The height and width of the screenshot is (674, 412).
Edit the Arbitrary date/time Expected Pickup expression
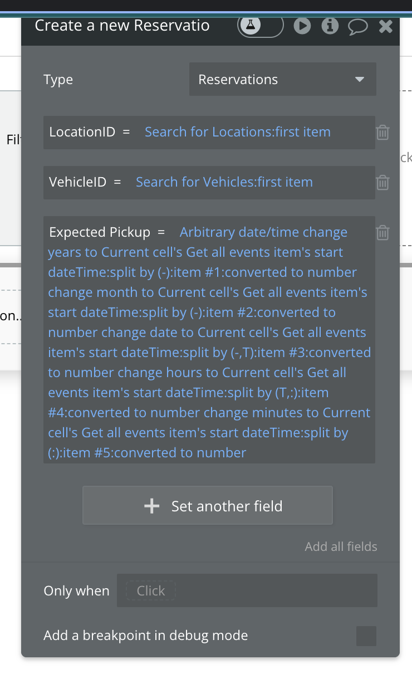click(x=209, y=342)
